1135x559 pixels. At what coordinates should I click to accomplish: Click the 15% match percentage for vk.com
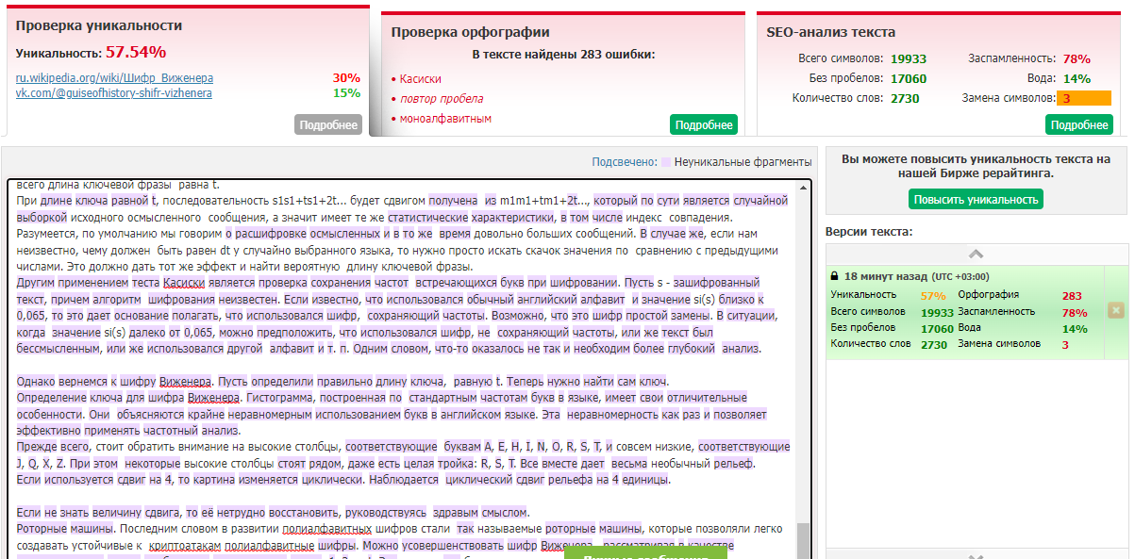[x=346, y=93]
